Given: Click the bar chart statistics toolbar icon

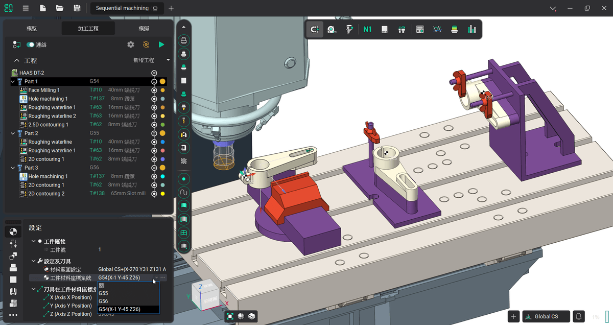Looking at the screenshot, I should click(x=471, y=30).
